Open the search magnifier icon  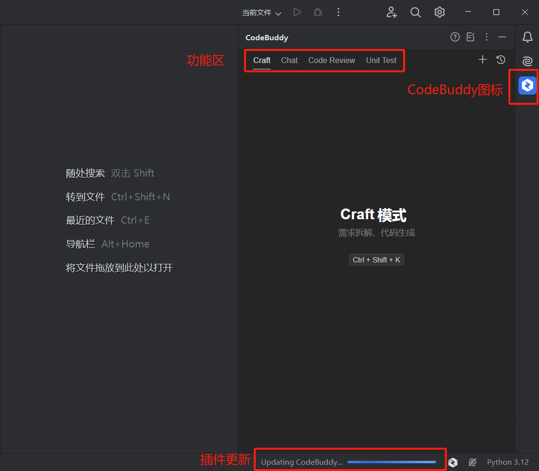[x=415, y=13]
